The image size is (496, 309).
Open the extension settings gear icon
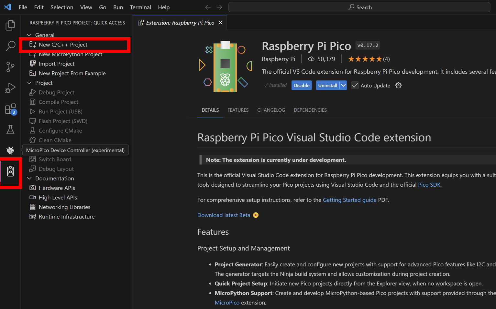click(398, 85)
